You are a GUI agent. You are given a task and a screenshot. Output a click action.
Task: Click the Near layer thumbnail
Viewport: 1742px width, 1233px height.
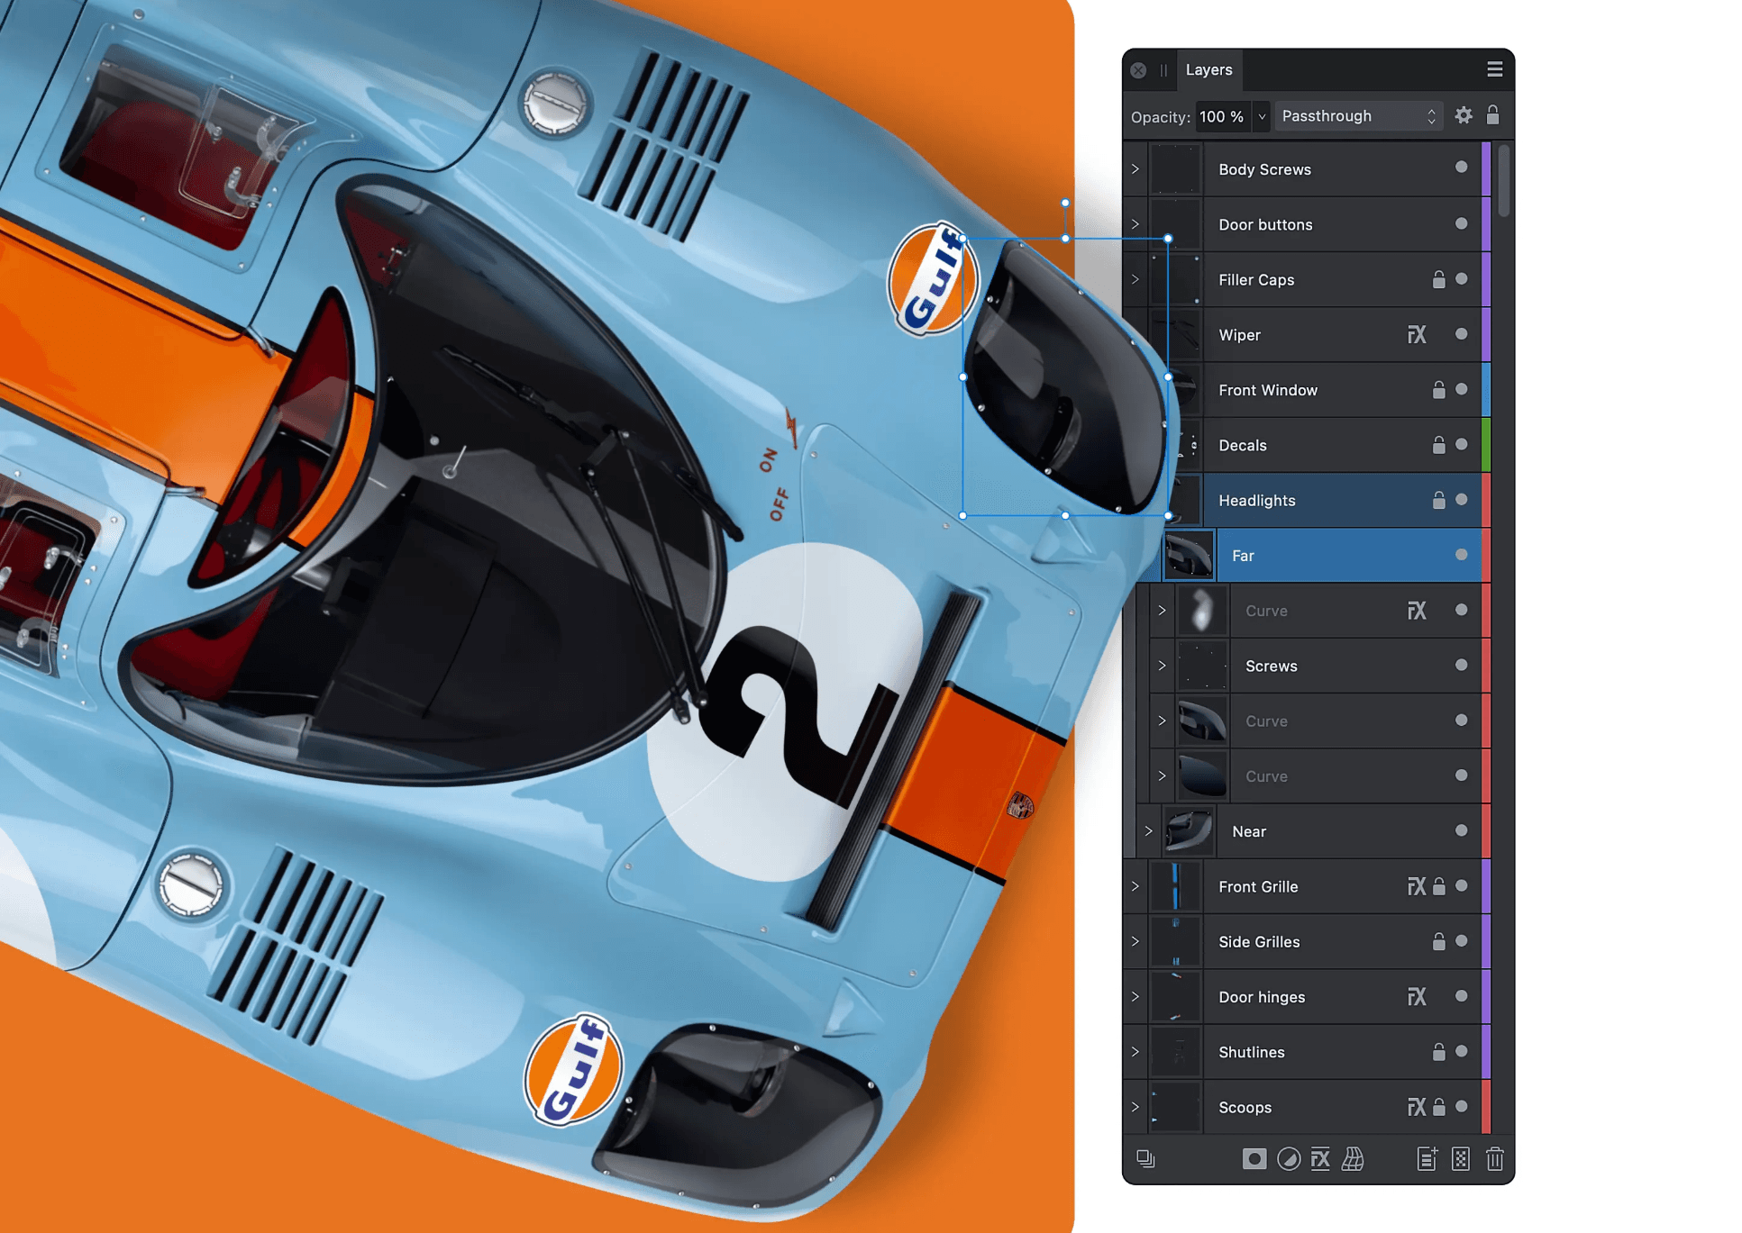pos(1189,831)
